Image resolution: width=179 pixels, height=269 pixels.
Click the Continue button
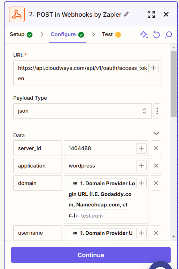[x=91, y=255]
